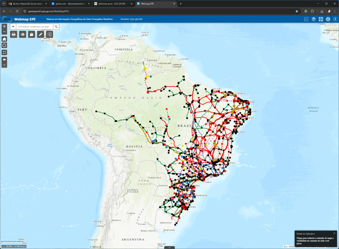The height and width of the screenshot is (249, 339).
Task: Open the Legend panel icon
Action: [306, 19]
